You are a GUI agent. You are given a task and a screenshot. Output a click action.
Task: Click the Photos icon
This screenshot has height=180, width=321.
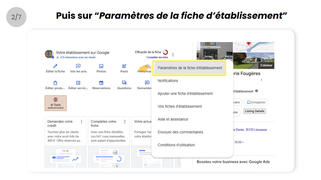[101, 66]
